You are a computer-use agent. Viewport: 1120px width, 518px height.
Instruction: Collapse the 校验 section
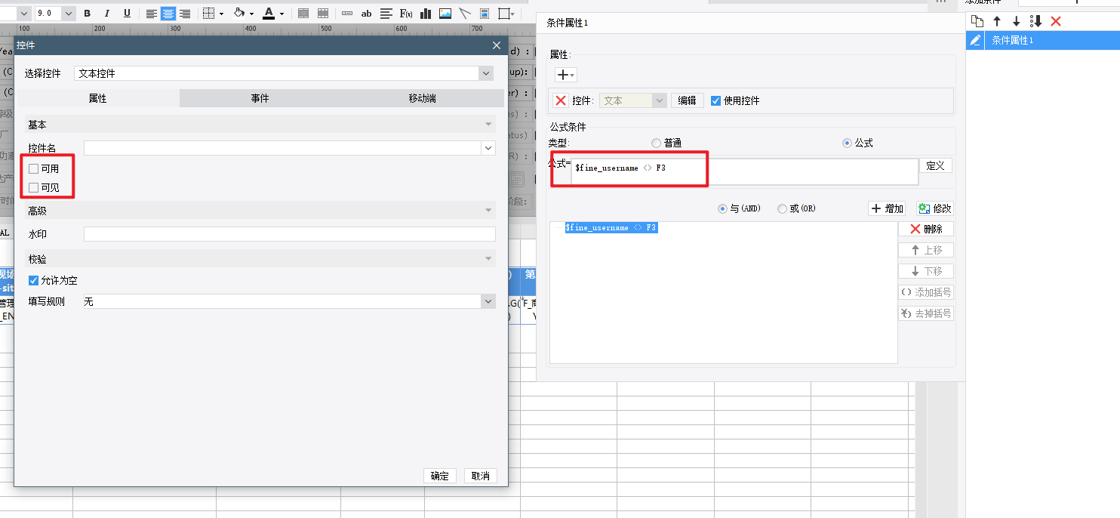(x=488, y=259)
